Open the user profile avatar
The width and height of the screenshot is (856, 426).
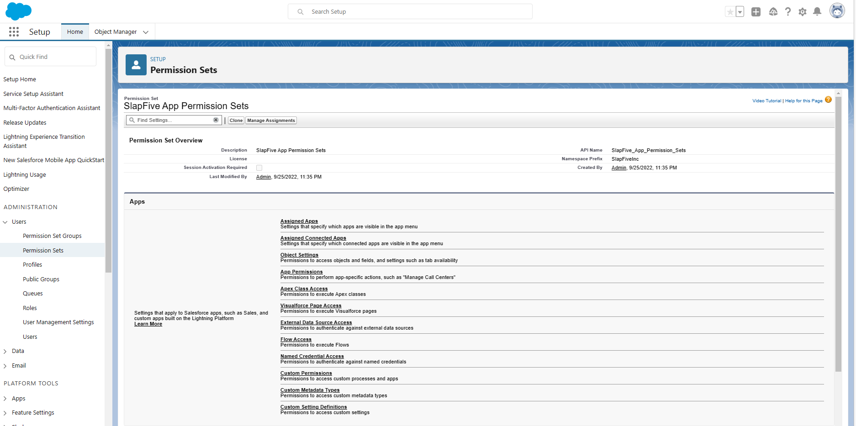tap(837, 11)
